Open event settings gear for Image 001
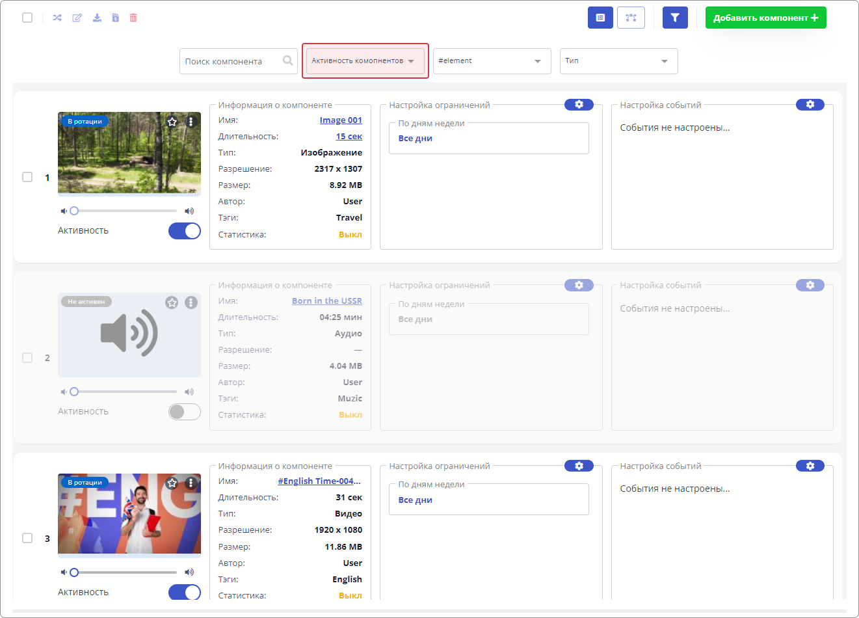This screenshot has width=859, height=618. 810,105
